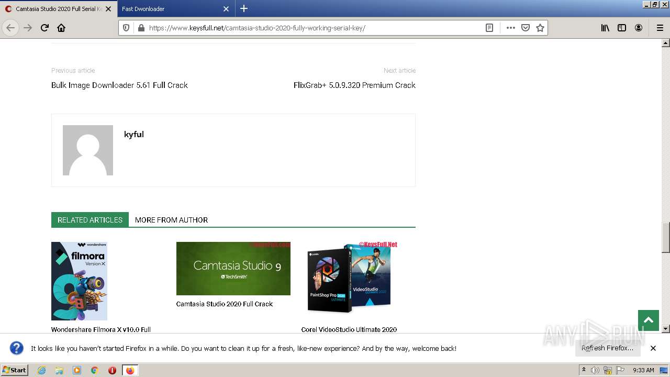Image resolution: width=670 pixels, height=377 pixels.
Task: Select RELATED ARTICLES tab
Action: [90, 220]
